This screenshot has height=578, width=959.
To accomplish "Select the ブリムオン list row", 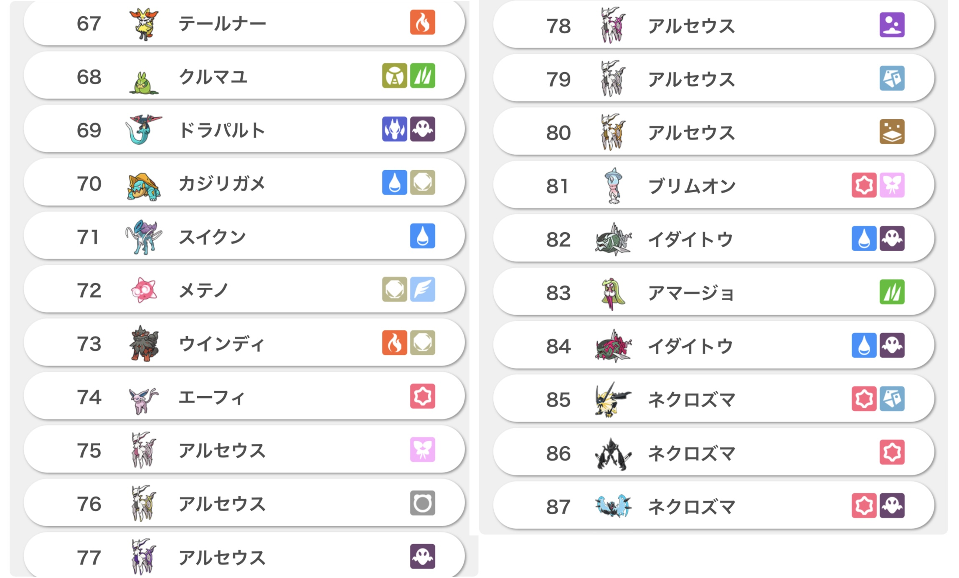I will point(714,185).
